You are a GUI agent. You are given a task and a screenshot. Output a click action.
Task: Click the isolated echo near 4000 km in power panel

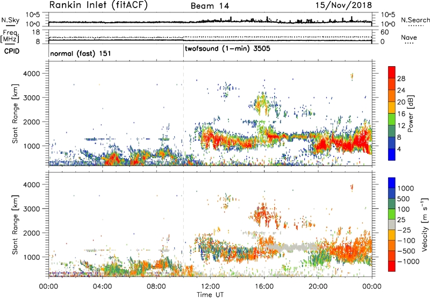(x=352, y=76)
